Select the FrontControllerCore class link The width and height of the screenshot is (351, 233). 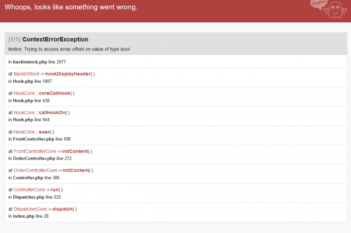tap(35, 151)
